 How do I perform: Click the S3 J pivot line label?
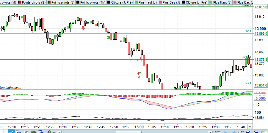click(248, 83)
